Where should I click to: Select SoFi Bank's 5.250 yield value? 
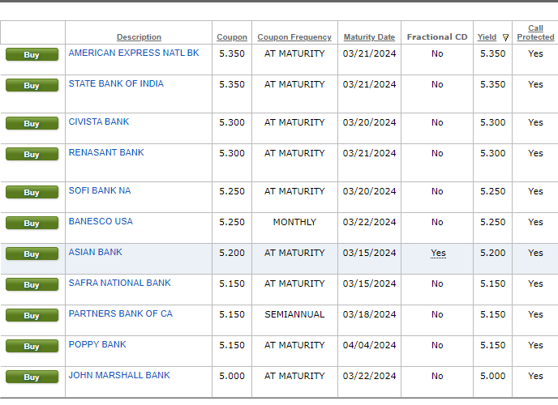click(x=492, y=191)
